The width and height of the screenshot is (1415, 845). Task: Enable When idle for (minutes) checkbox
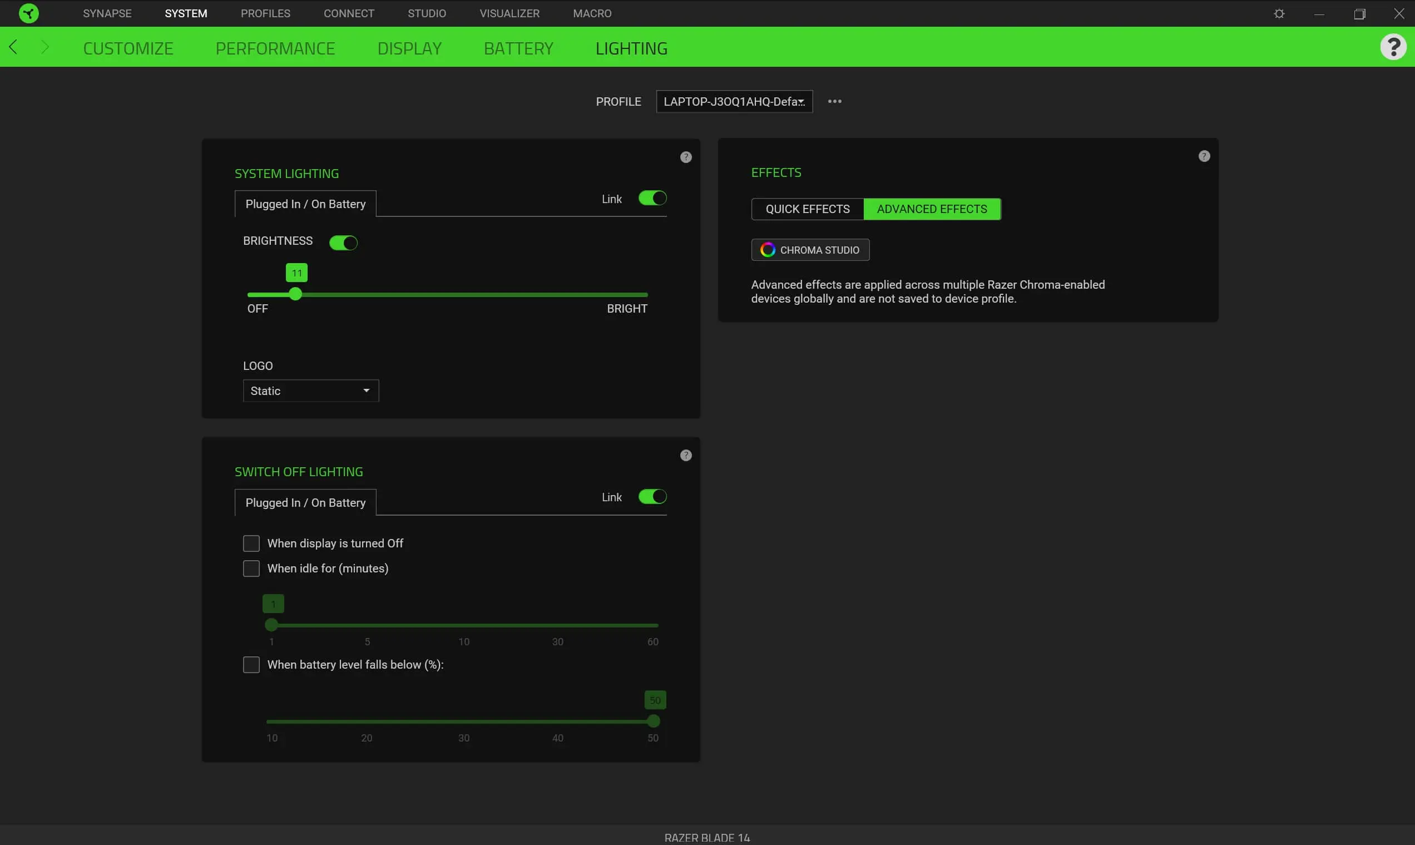click(251, 569)
